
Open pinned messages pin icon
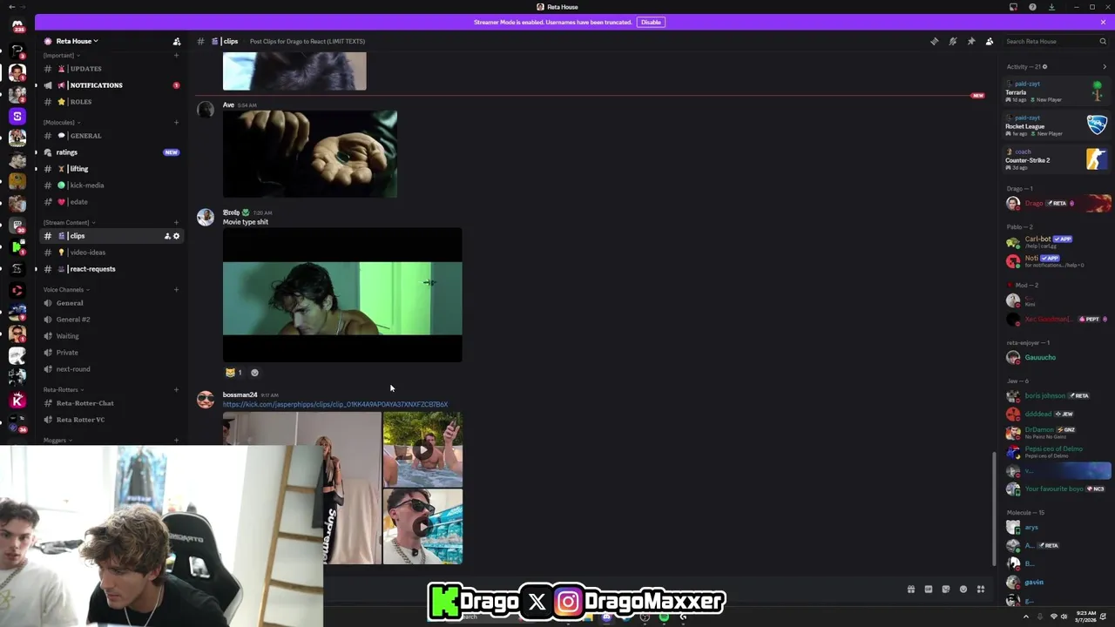(x=971, y=41)
